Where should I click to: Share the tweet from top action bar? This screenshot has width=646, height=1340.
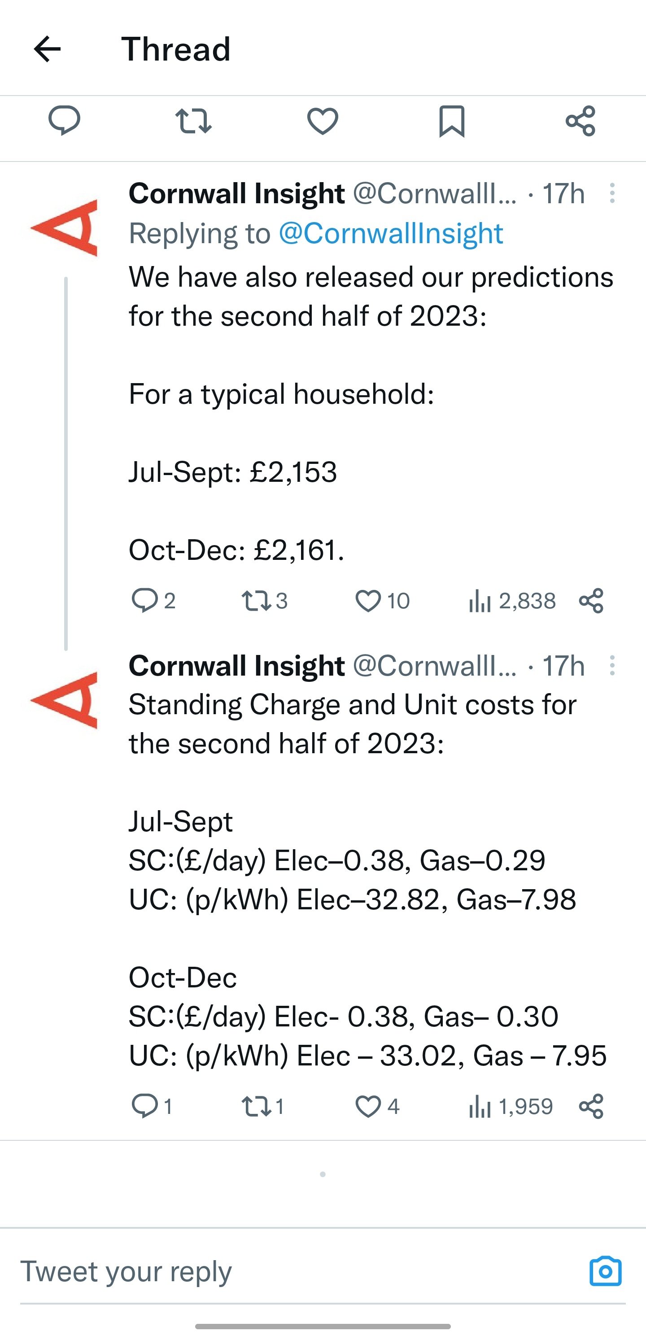click(581, 121)
